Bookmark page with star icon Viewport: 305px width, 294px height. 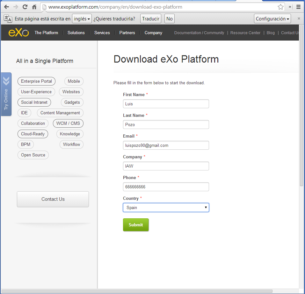tap(280, 7)
